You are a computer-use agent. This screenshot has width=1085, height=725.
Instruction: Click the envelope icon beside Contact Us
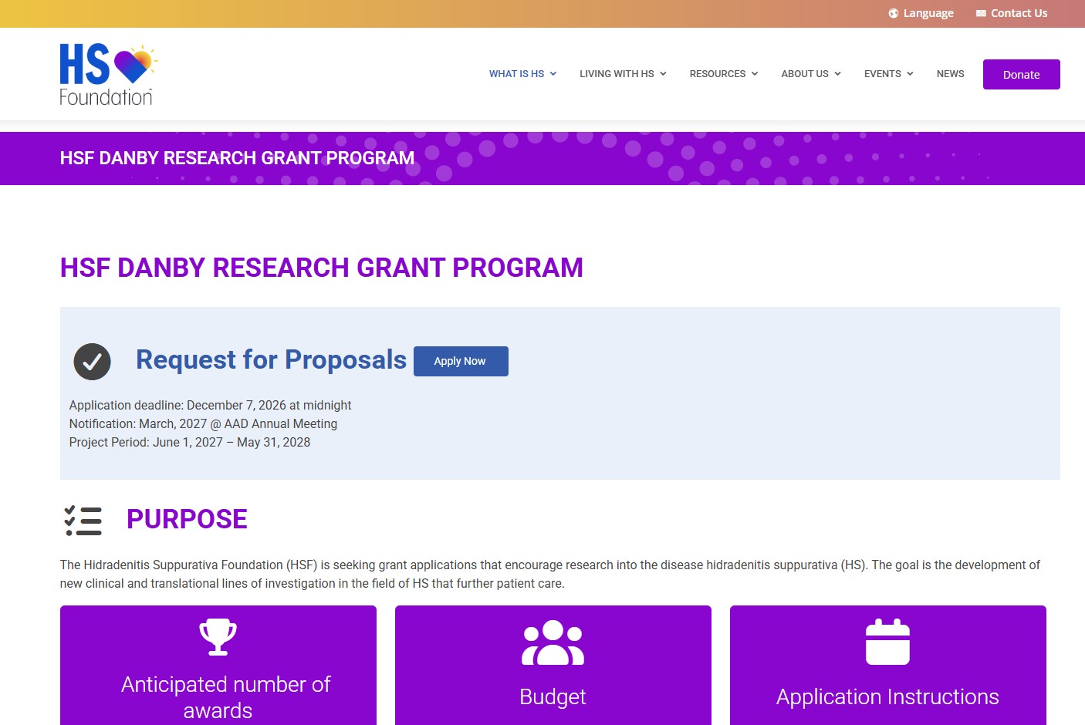pos(981,13)
